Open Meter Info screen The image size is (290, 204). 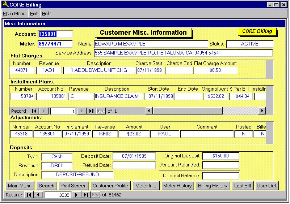146,186
